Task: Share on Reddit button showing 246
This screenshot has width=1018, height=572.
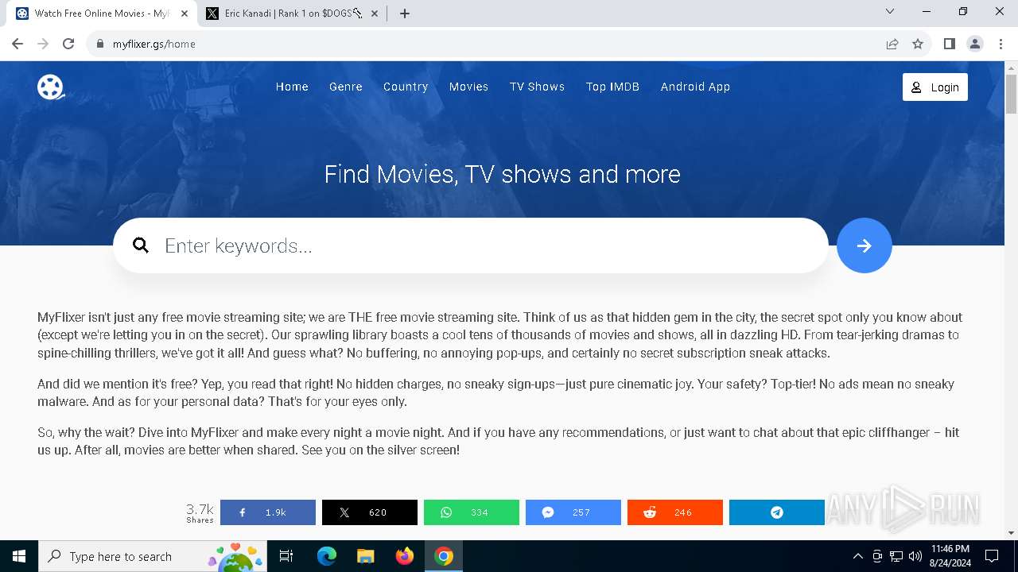Action: [x=675, y=512]
